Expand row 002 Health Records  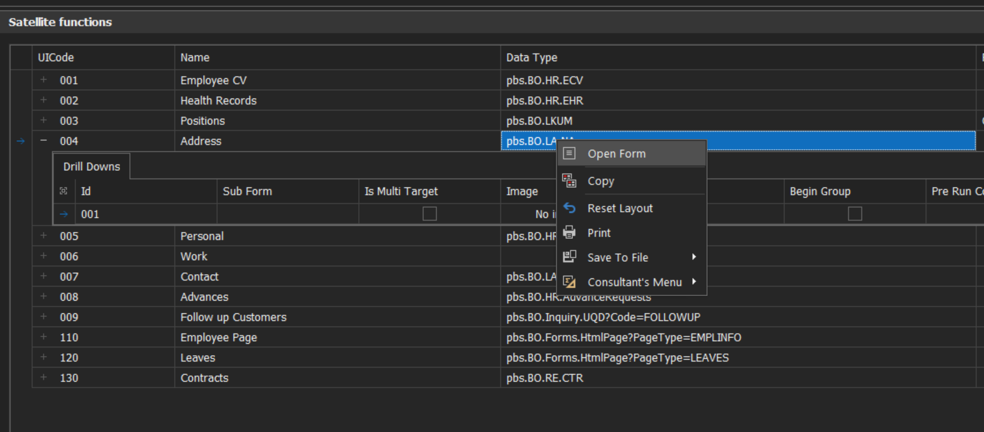(x=43, y=100)
